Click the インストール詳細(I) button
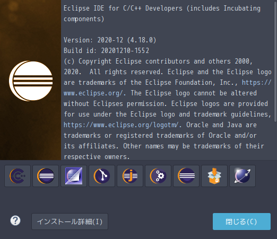The height and width of the screenshot is (239, 277). (70, 222)
